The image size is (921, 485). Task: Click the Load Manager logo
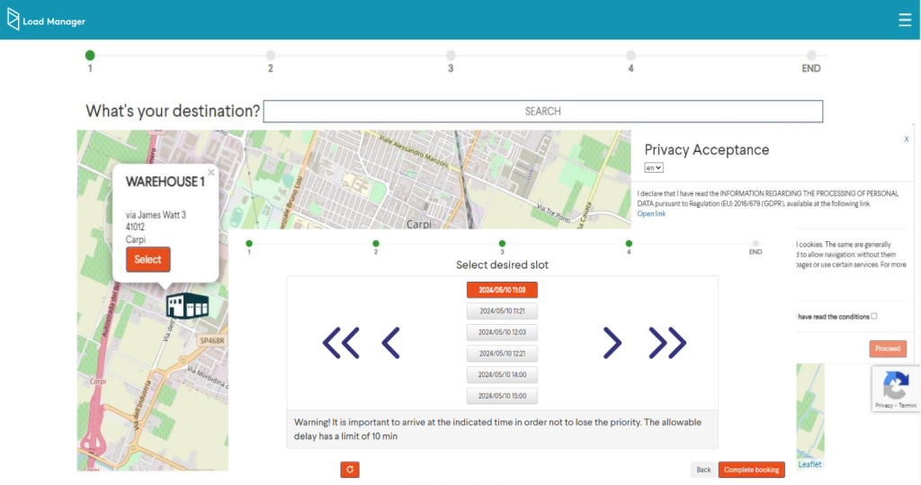tap(47, 20)
